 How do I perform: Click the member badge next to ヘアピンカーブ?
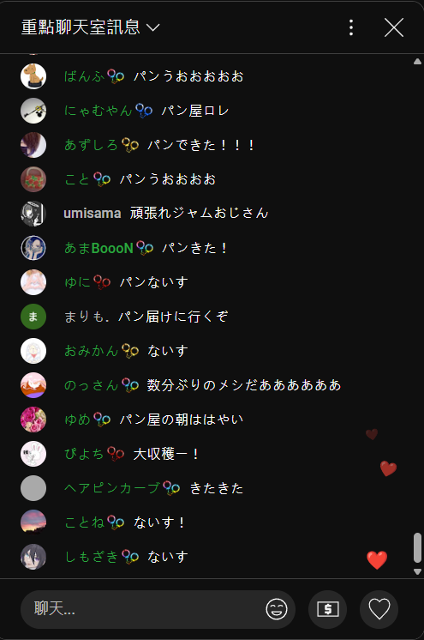171,488
